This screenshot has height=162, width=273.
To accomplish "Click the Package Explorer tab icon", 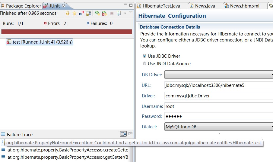I will (3, 6).
